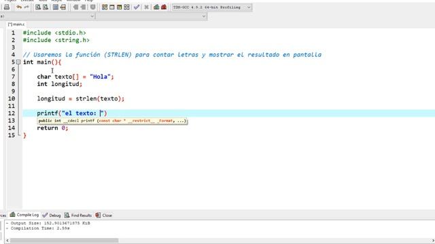The image size is (435, 244).
Task: Click the Redo arrow icon
Action: pos(27,7)
